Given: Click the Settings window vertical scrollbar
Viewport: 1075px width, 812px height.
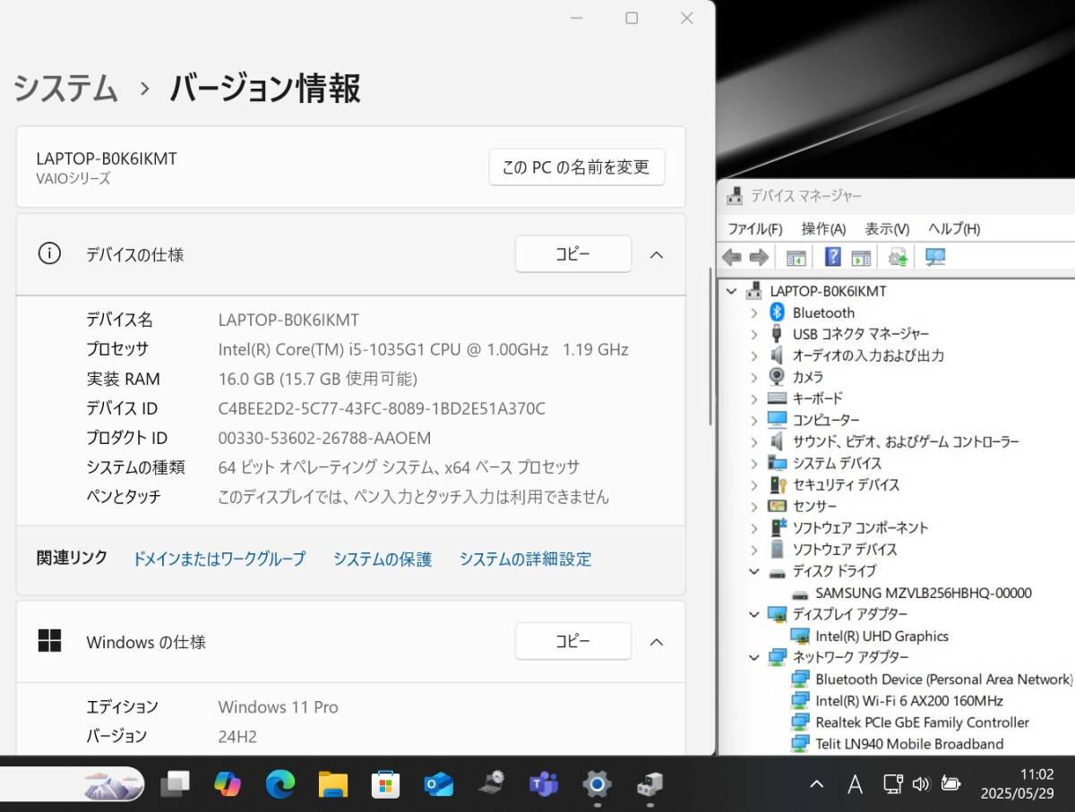Looking at the screenshot, I should 710,346.
